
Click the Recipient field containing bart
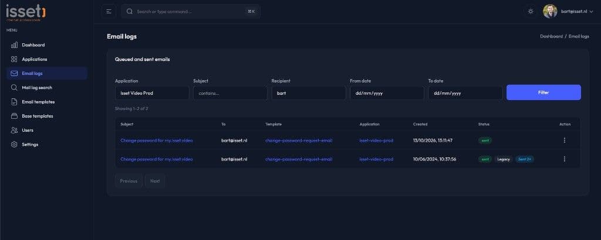click(x=309, y=93)
